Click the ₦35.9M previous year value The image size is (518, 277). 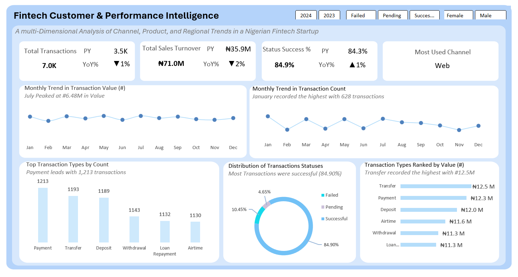point(238,49)
